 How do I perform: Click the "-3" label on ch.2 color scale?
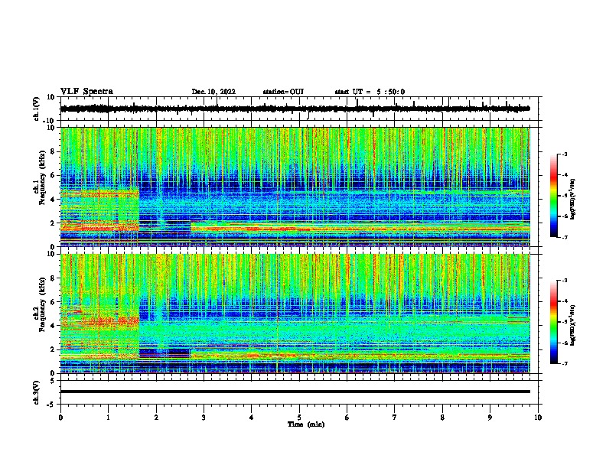coord(565,281)
